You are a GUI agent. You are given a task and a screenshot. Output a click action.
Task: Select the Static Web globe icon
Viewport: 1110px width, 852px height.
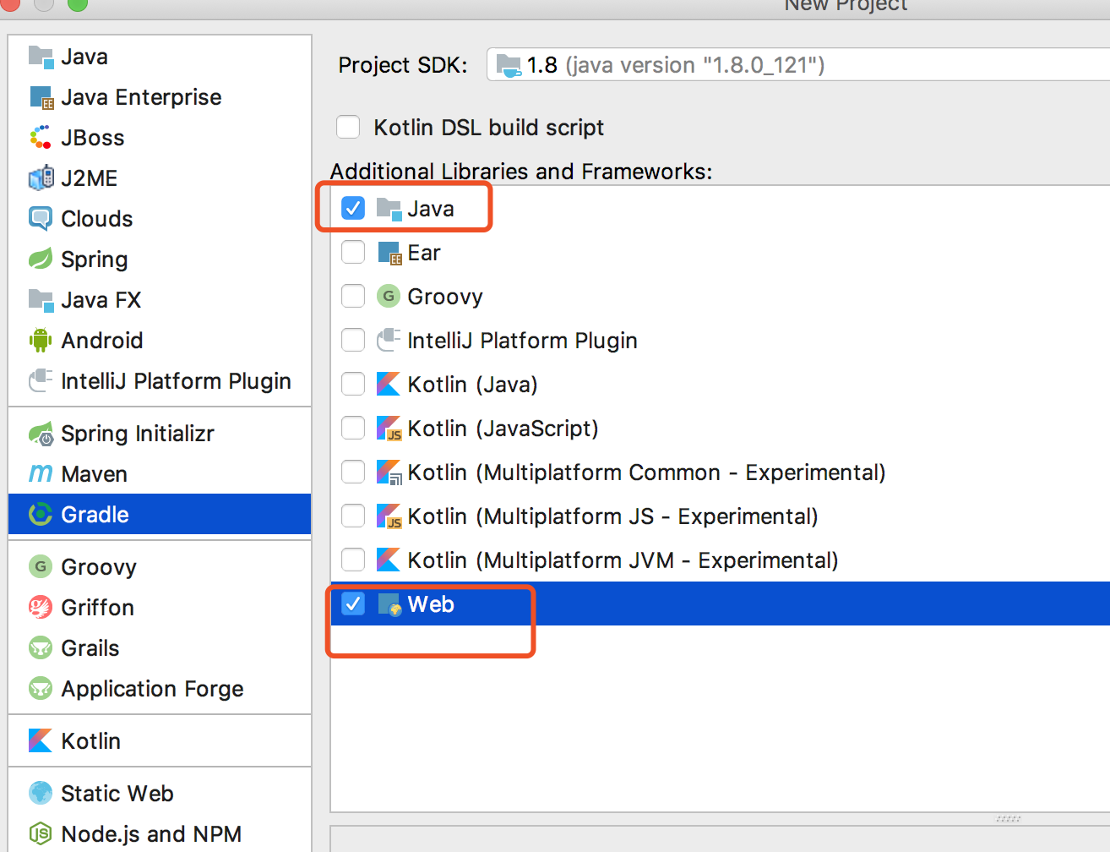click(41, 794)
